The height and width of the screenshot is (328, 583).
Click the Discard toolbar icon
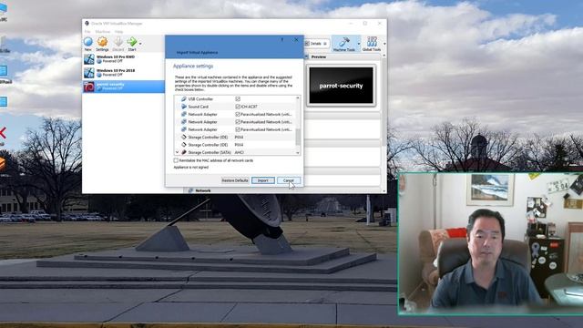(x=118, y=42)
